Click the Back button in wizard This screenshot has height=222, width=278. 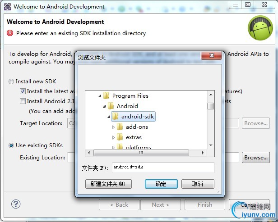(119, 205)
